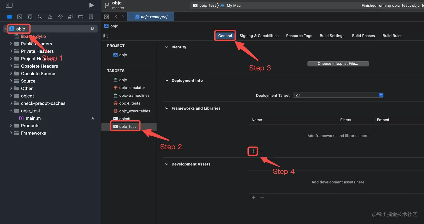
Task: Open the Test navigator diamond icon
Action: (60, 17)
